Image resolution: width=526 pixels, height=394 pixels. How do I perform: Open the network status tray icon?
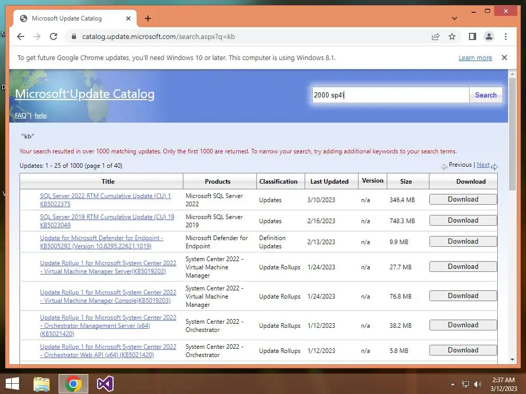[x=465, y=384]
